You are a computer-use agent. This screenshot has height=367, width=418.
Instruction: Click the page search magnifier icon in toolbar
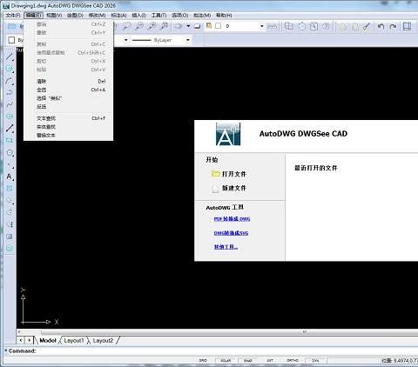pos(313,26)
